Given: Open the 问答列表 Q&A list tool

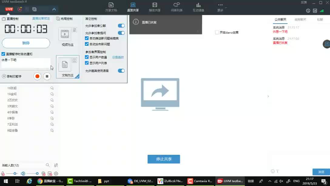Looking at the screenshot, I should 177,7.
